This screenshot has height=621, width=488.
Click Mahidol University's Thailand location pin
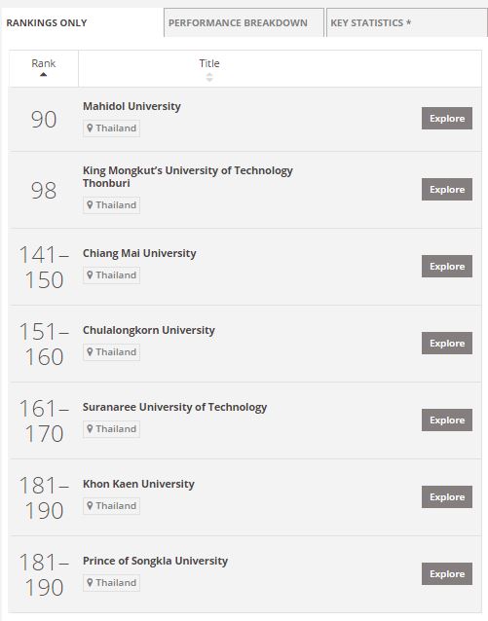coord(90,128)
